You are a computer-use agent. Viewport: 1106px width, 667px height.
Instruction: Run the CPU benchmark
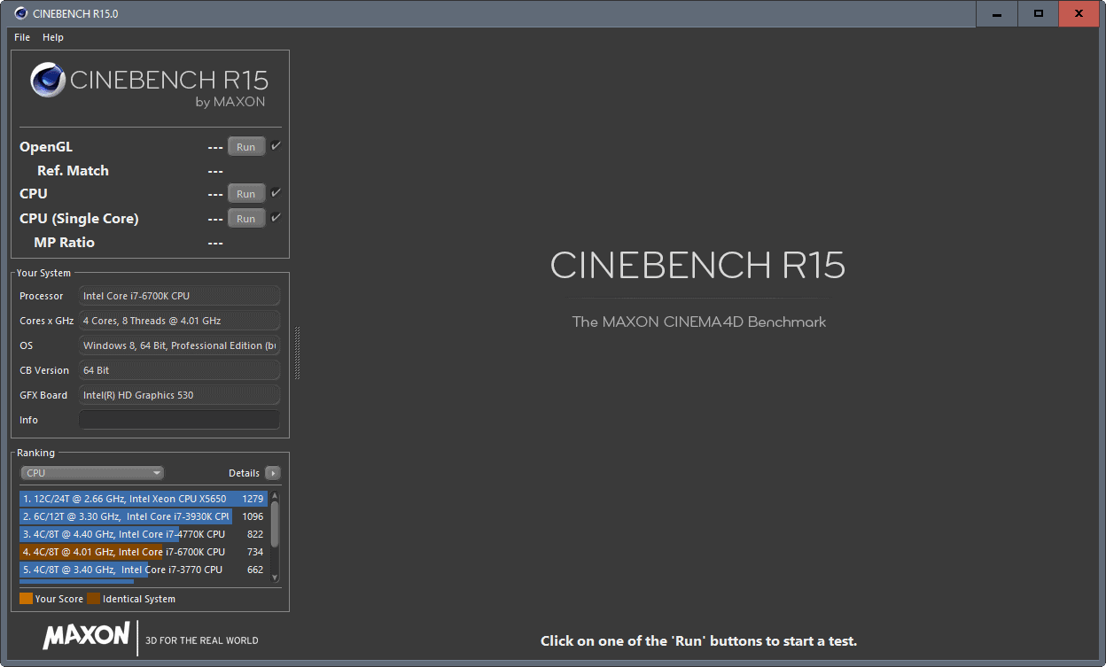pos(245,192)
